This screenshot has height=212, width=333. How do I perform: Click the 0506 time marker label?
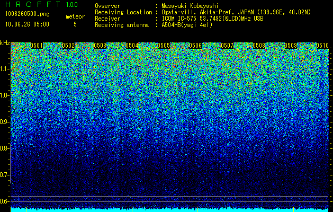click(x=195, y=46)
